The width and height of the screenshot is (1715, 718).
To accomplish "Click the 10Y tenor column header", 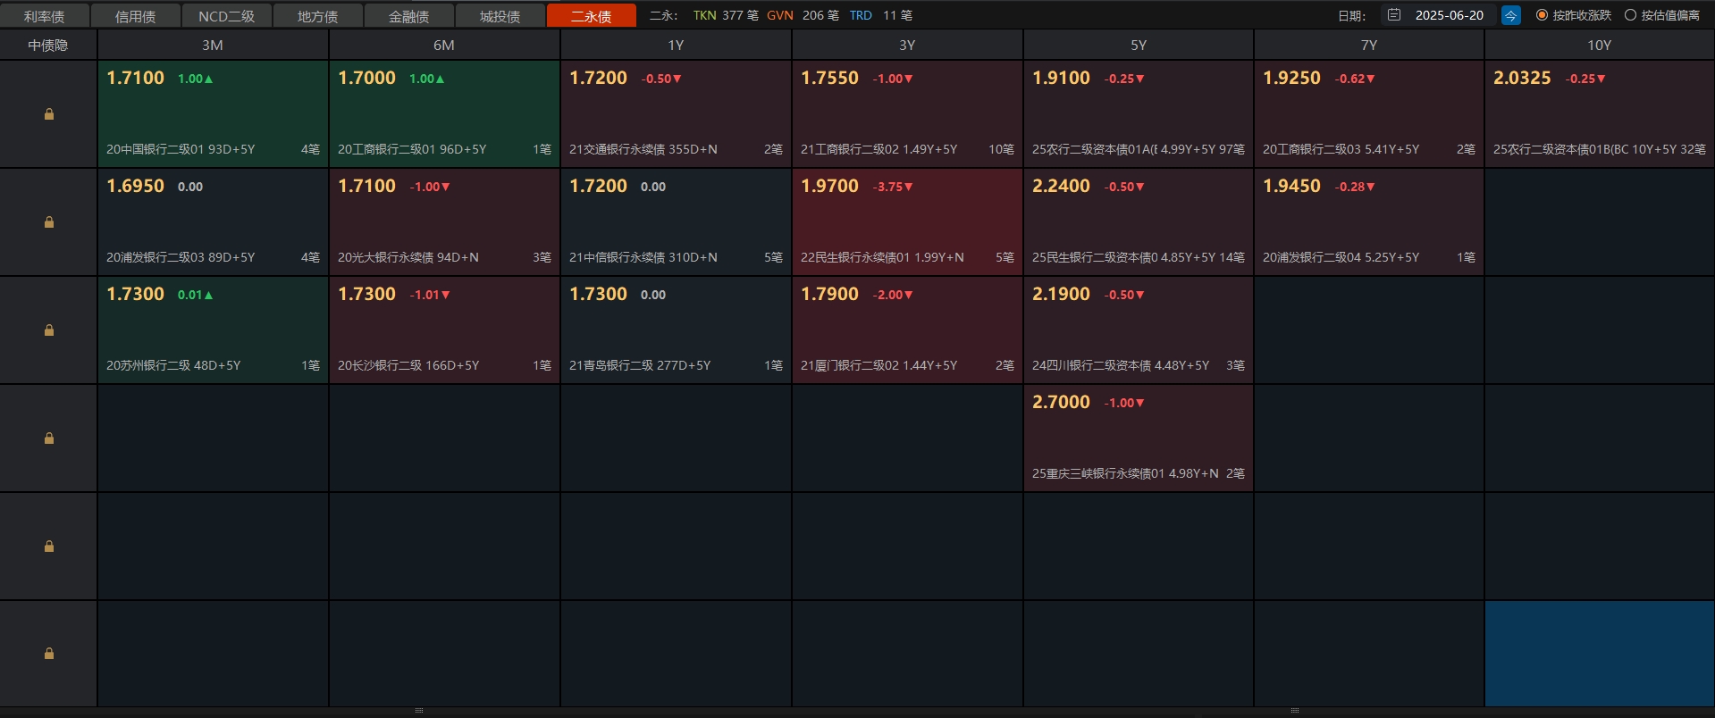I will tap(1600, 45).
